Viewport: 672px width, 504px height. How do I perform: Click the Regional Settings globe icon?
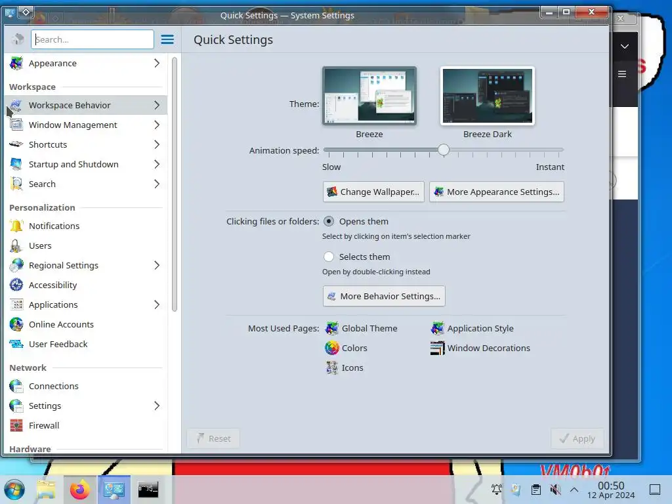point(16,265)
